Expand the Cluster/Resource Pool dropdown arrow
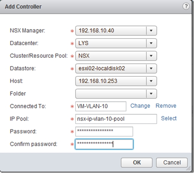This screenshot has width=194, height=173. coord(151,56)
